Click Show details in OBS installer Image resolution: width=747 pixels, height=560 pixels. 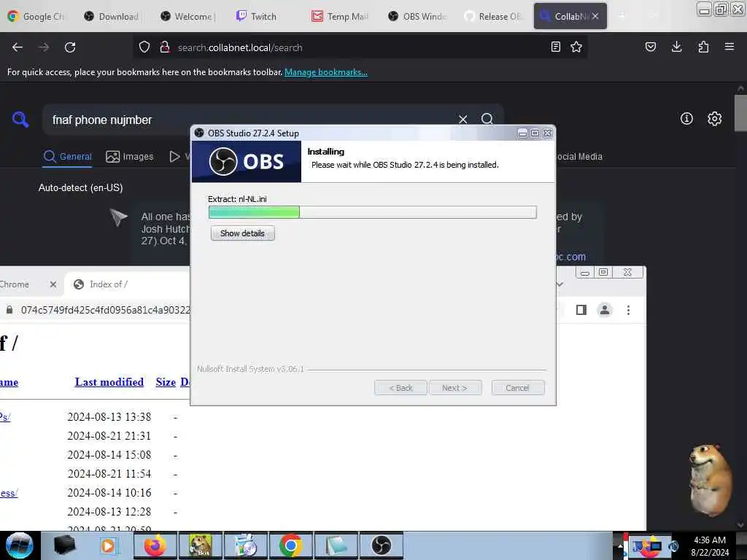(x=242, y=233)
